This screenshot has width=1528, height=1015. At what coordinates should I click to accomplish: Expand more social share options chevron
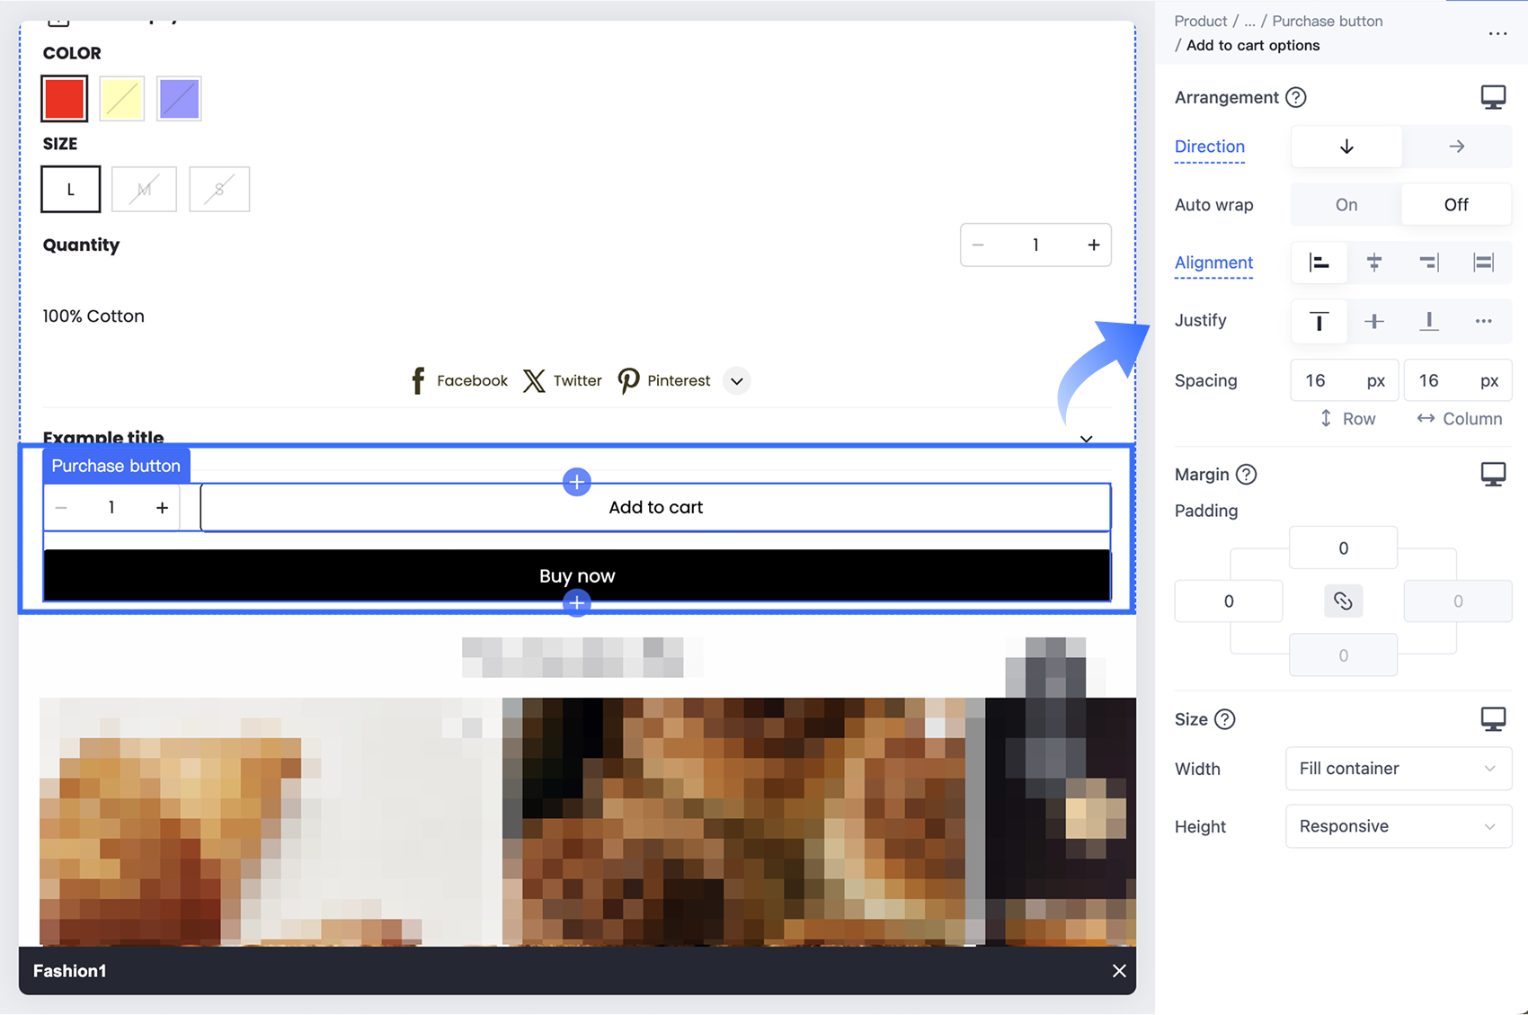pos(736,381)
